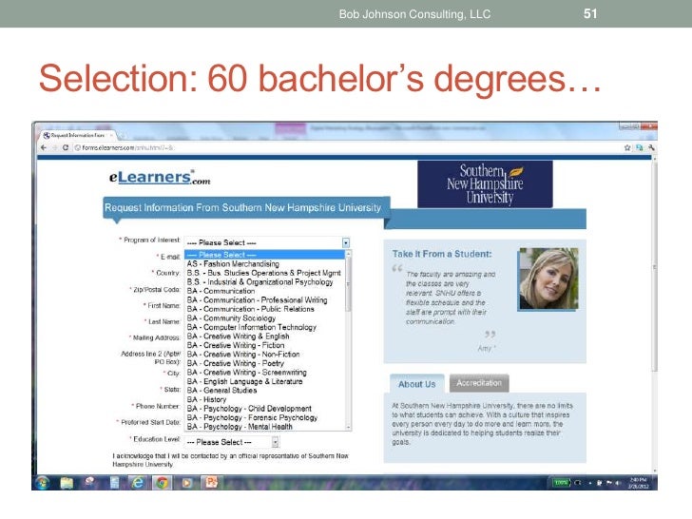Open the media player taskbar icon
Screen dimensions: 692x519
coord(186,483)
